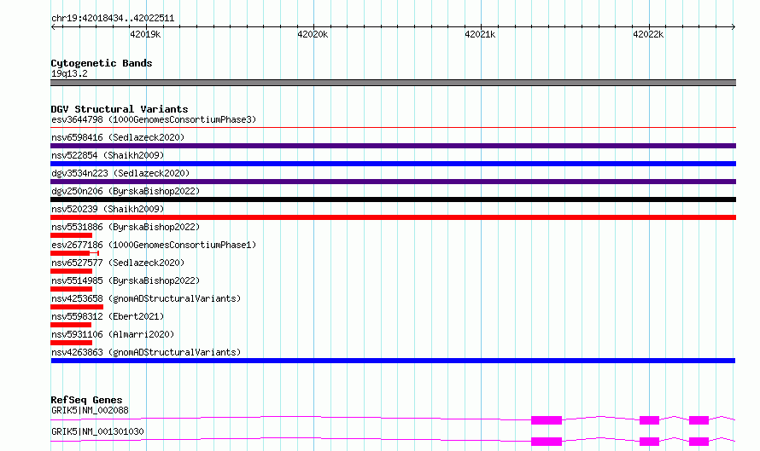This screenshot has width=760, height=451.
Task: Click the nsv522854 (Shaikh2009) label
Action: pos(108,155)
